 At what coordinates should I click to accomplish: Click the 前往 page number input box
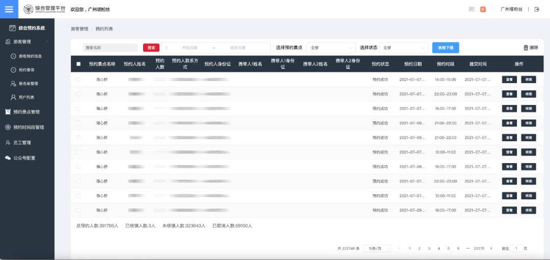click(516, 248)
